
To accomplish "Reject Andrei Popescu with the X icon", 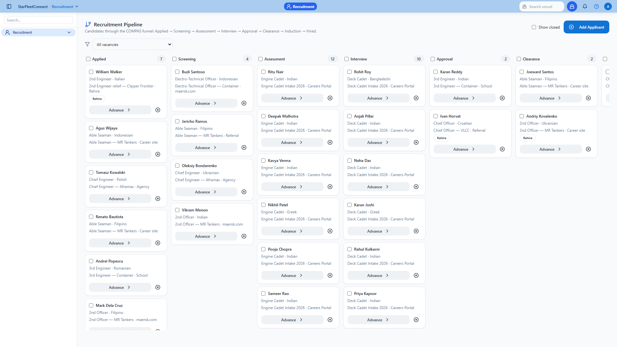I will click(x=158, y=287).
